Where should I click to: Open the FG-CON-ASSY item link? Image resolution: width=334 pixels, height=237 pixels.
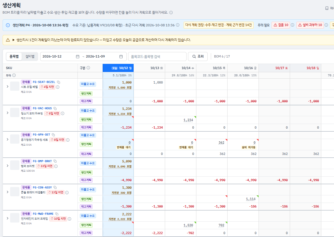coord(42,188)
